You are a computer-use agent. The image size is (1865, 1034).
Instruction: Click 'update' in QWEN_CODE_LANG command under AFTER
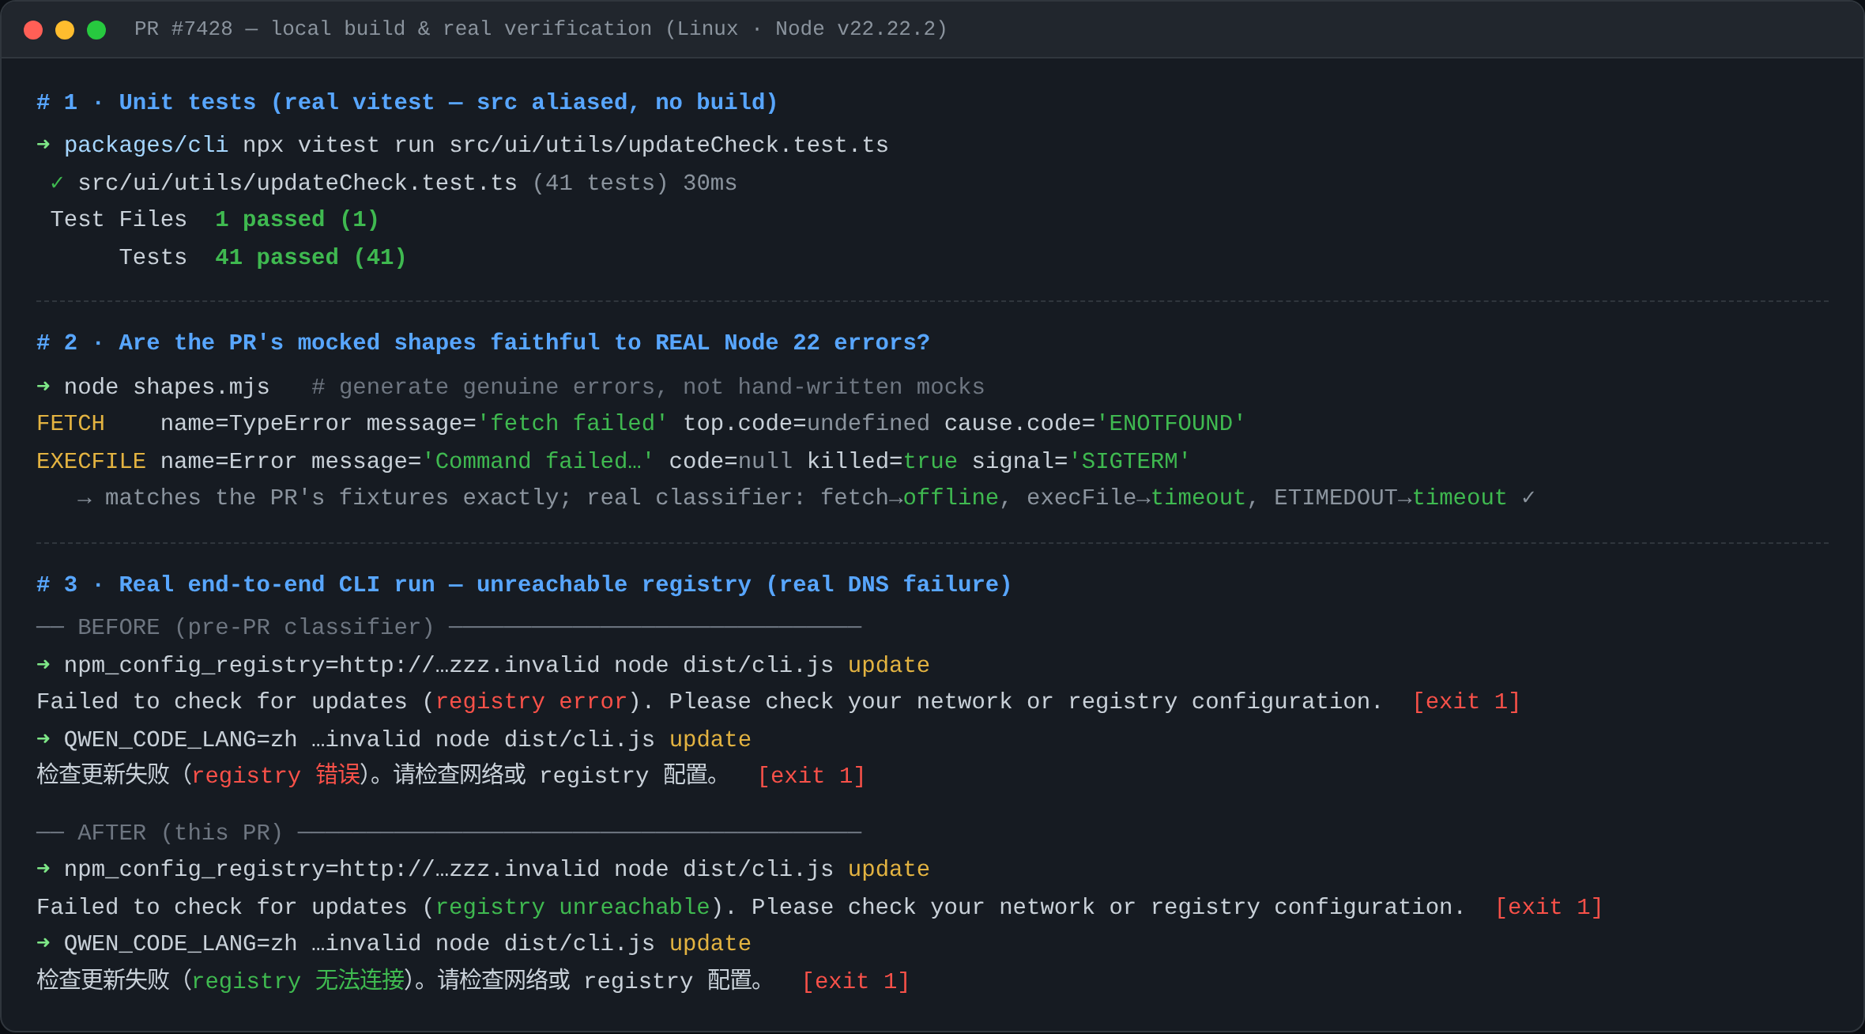710,944
